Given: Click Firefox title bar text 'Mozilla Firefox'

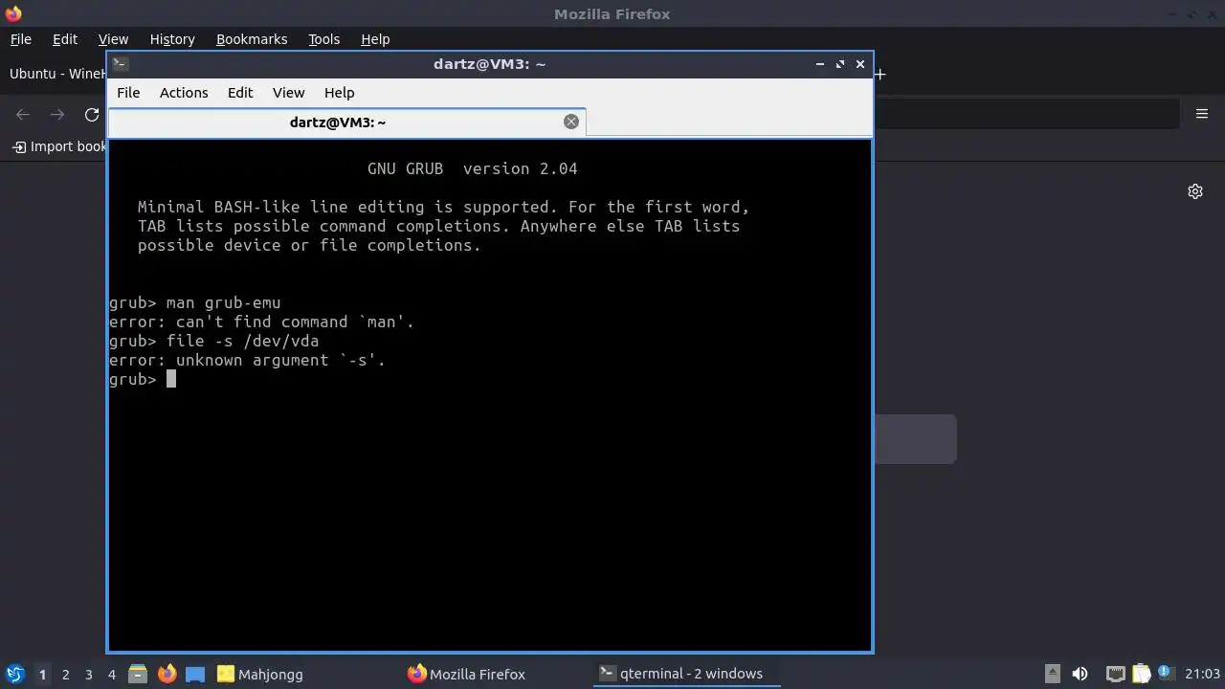Looking at the screenshot, I should click(x=612, y=13).
